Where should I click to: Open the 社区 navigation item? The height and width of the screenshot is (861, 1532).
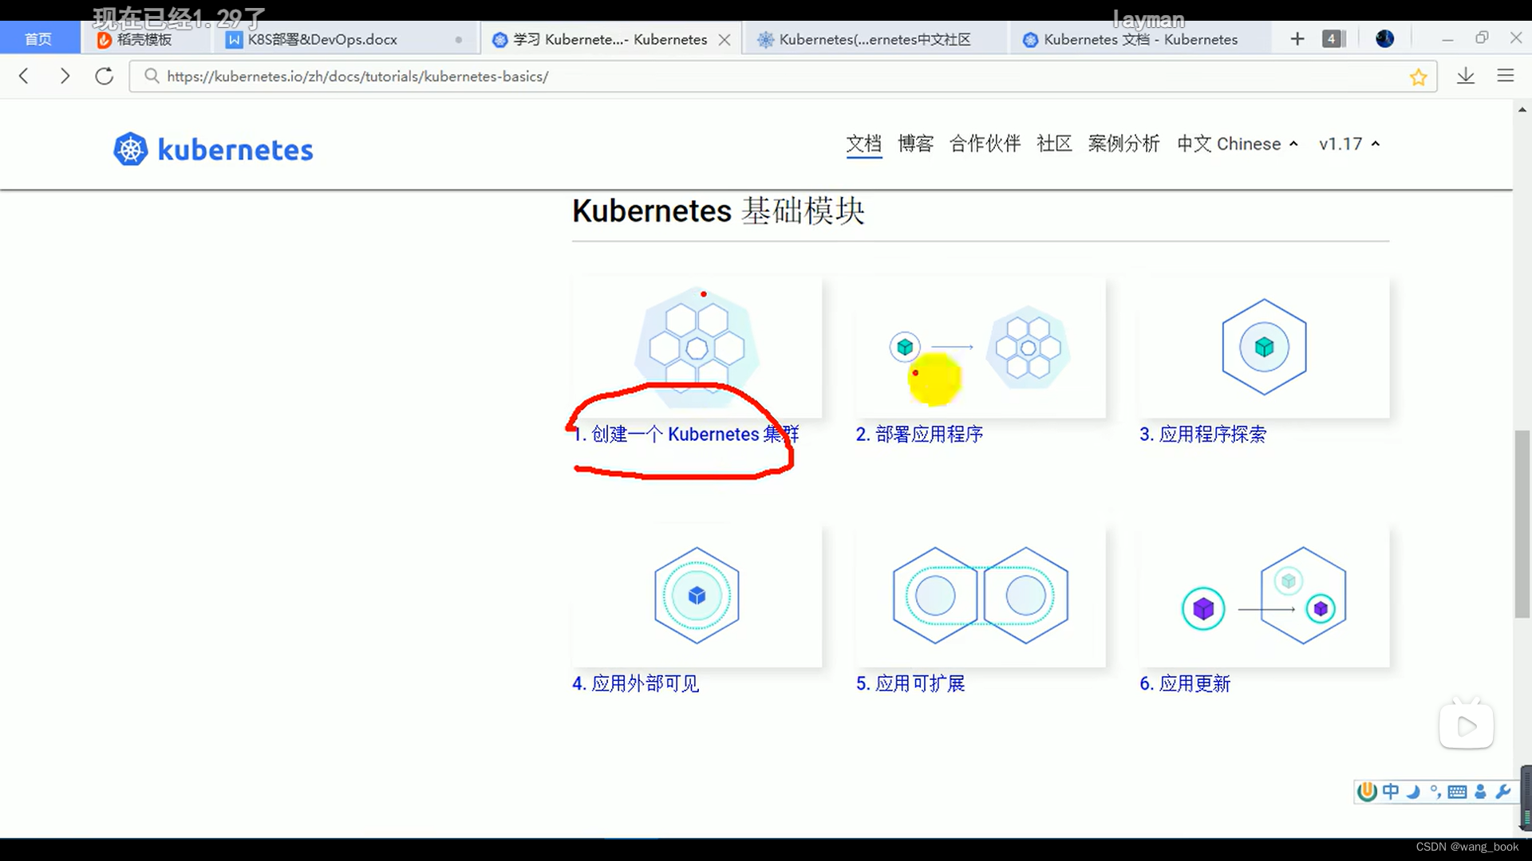pos(1054,143)
